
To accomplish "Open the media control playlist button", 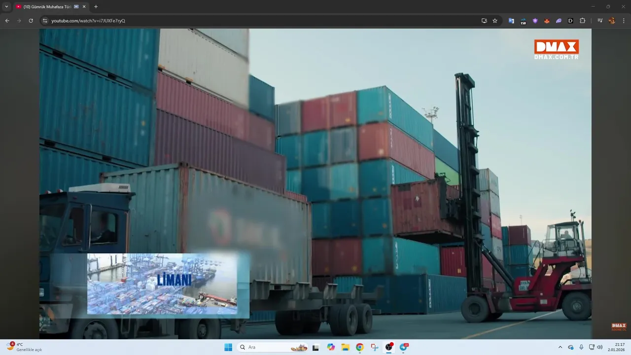I will [x=600, y=21].
